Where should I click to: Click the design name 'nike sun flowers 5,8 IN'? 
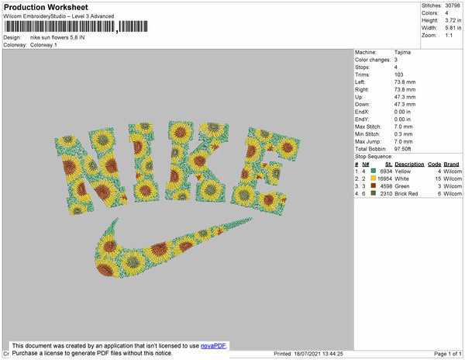(57, 38)
